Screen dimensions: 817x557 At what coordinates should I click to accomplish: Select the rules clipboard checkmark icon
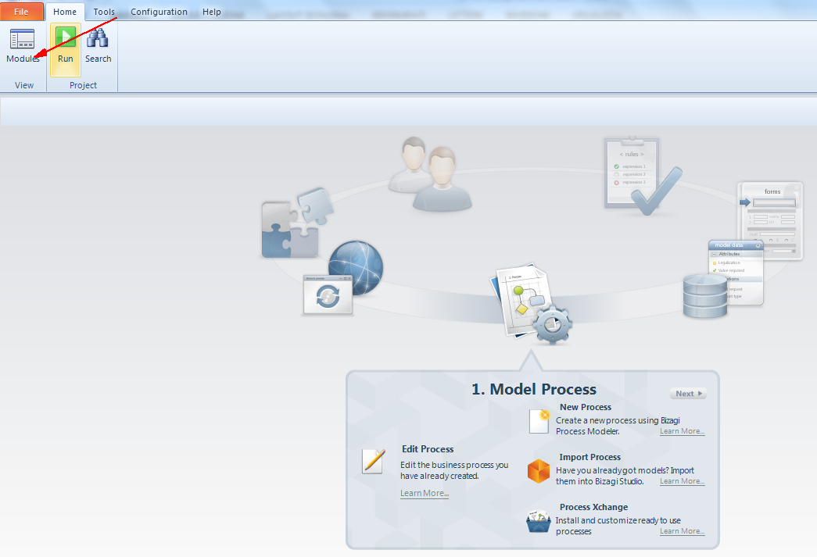643,177
